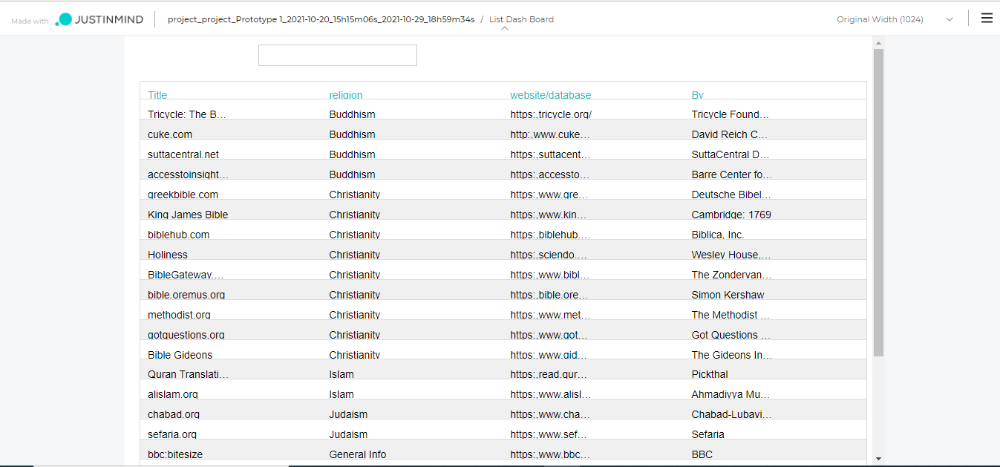Select the King James Bible title cell
The image size is (1000, 467).
pyautogui.click(x=188, y=215)
